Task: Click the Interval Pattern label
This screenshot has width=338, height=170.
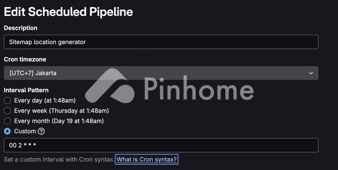Action: (x=26, y=90)
